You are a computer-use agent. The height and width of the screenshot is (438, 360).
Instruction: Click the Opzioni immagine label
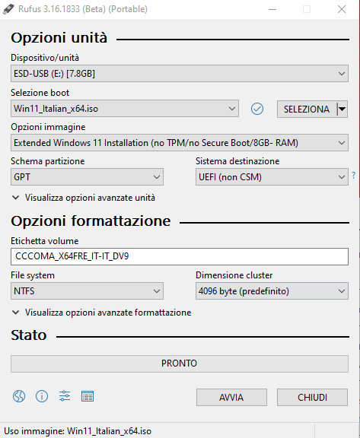tap(48, 127)
